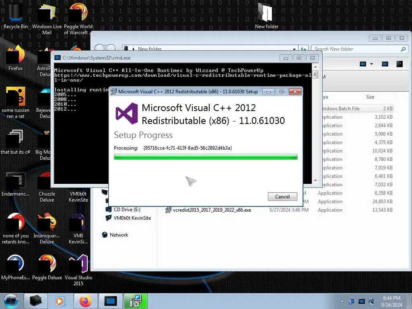Click the search magnifier icon in Explorer

tap(403, 49)
